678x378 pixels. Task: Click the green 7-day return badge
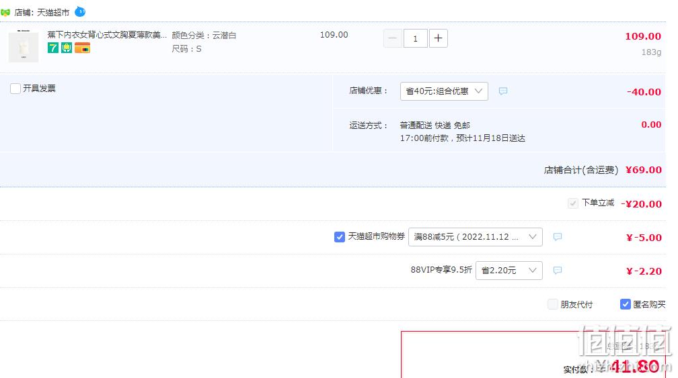click(x=53, y=48)
